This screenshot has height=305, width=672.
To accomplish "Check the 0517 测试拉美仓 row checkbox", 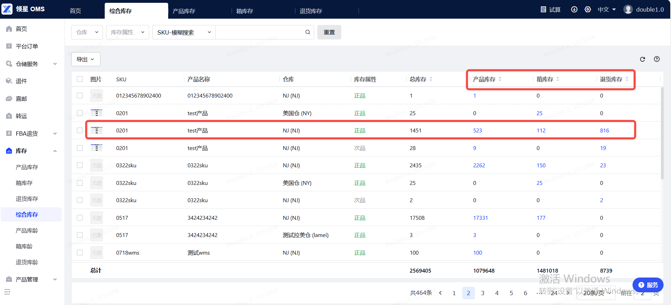I will (80, 235).
